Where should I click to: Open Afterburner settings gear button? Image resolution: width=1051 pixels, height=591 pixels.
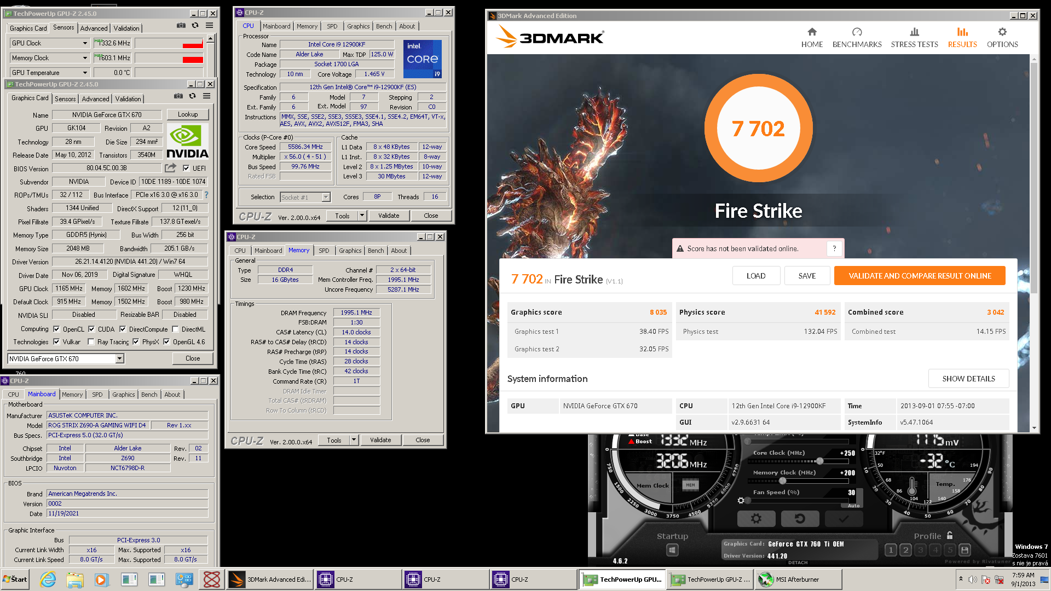756,518
